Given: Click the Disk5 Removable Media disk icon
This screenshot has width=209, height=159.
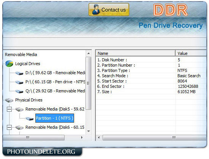Looking at the screenshot, I should [x=19, y=109].
